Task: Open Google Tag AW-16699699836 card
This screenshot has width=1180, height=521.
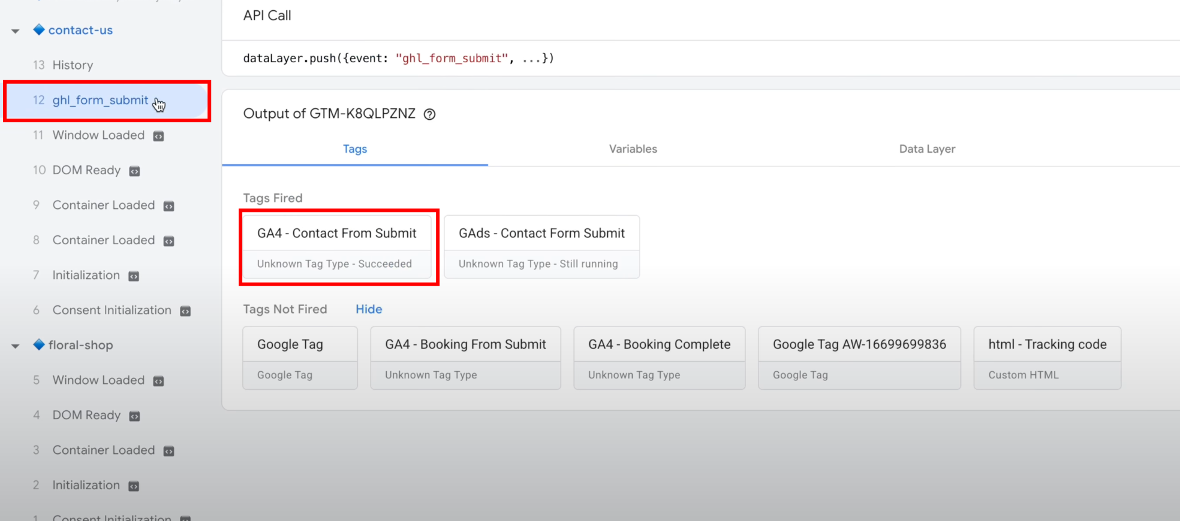Action: coord(859,358)
